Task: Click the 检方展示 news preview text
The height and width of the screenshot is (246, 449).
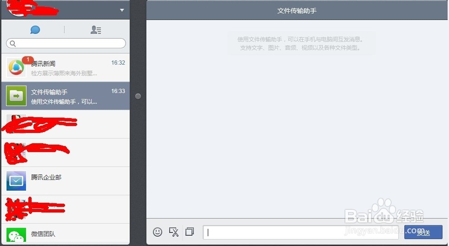Action: click(x=64, y=73)
